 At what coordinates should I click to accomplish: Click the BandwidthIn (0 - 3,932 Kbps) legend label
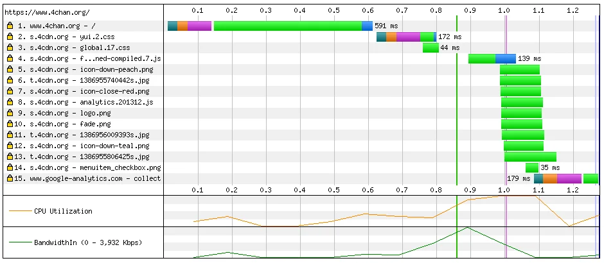click(x=88, y=242)
